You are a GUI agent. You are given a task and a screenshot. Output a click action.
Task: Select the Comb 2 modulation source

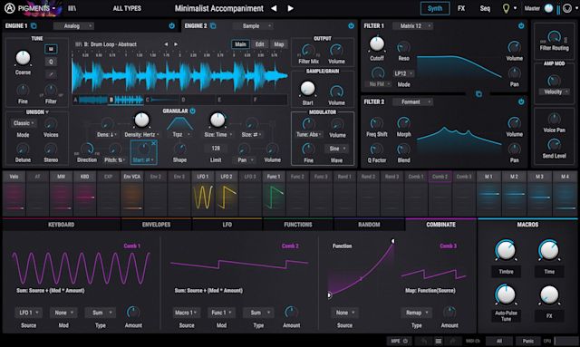tap(440, 193)
